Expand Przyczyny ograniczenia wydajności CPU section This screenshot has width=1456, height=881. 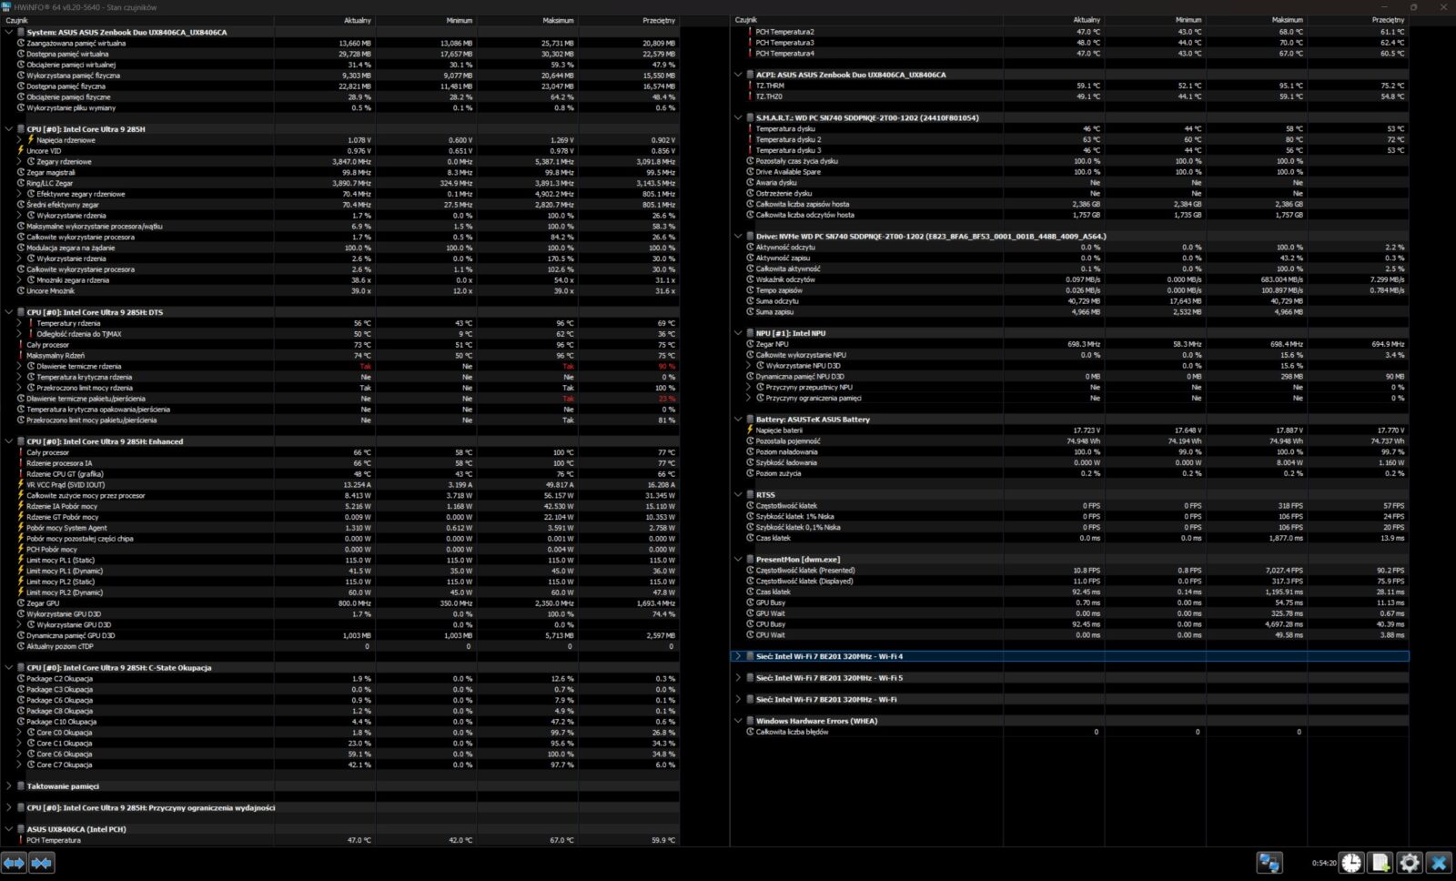tap(9, 808)
